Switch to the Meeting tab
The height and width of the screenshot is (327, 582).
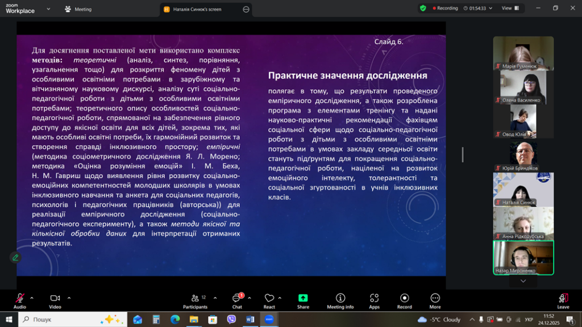point(78,9)
